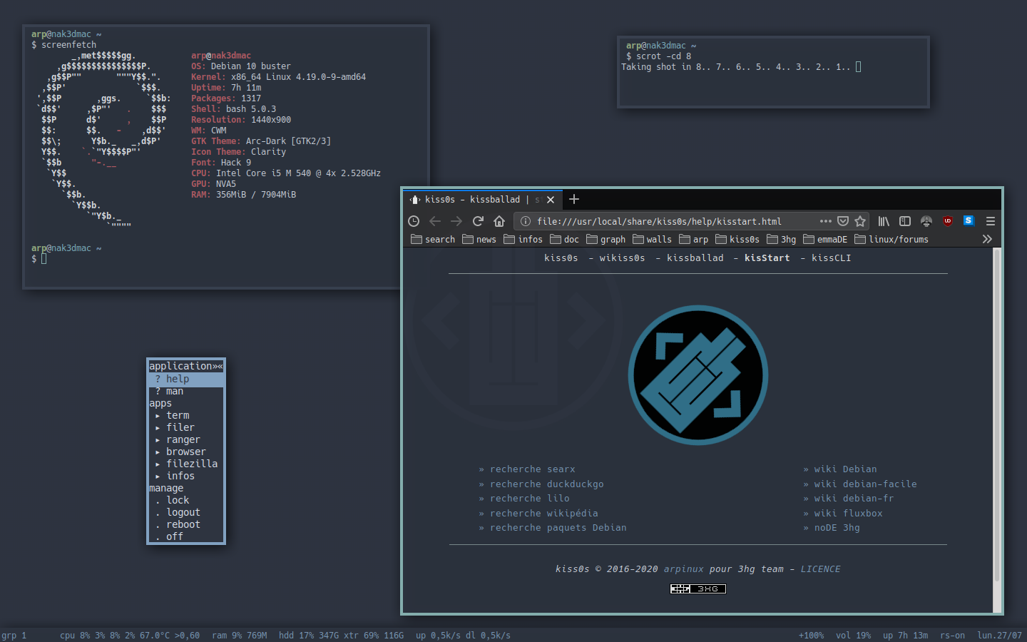Open the kiss0s link in page header
Screen dimensions: 1027x642
561,258
